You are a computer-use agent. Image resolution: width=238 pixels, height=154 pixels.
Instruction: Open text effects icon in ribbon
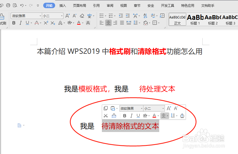tap(60, 23)
